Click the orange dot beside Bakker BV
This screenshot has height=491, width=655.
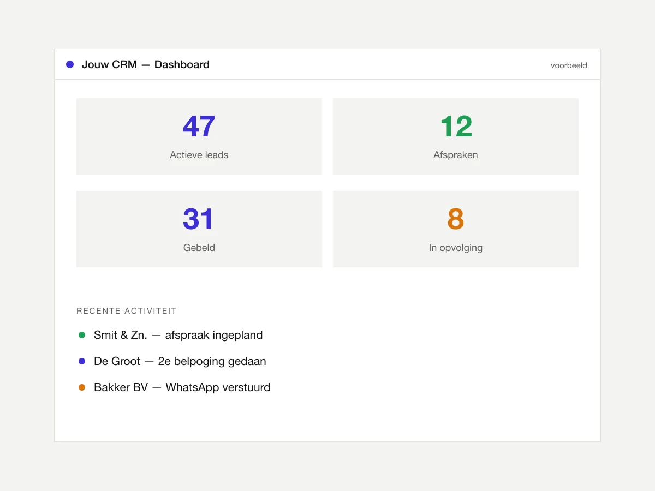point(82,387)
